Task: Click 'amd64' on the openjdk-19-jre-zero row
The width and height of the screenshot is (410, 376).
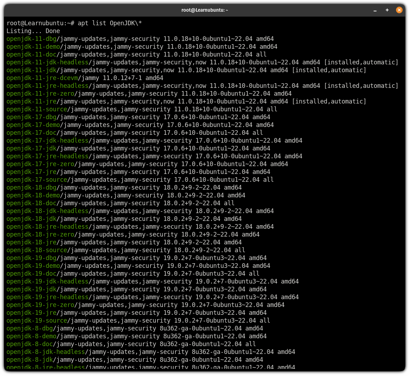Action: 276,305
